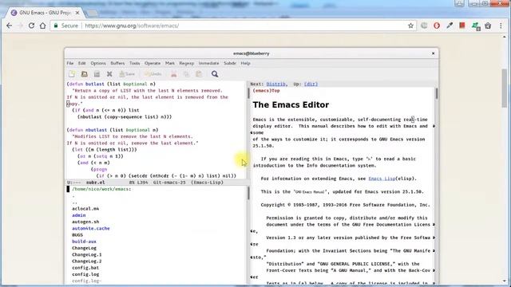Open the Tools menu in Emacs
511x287 pixels.
(135, 63)
